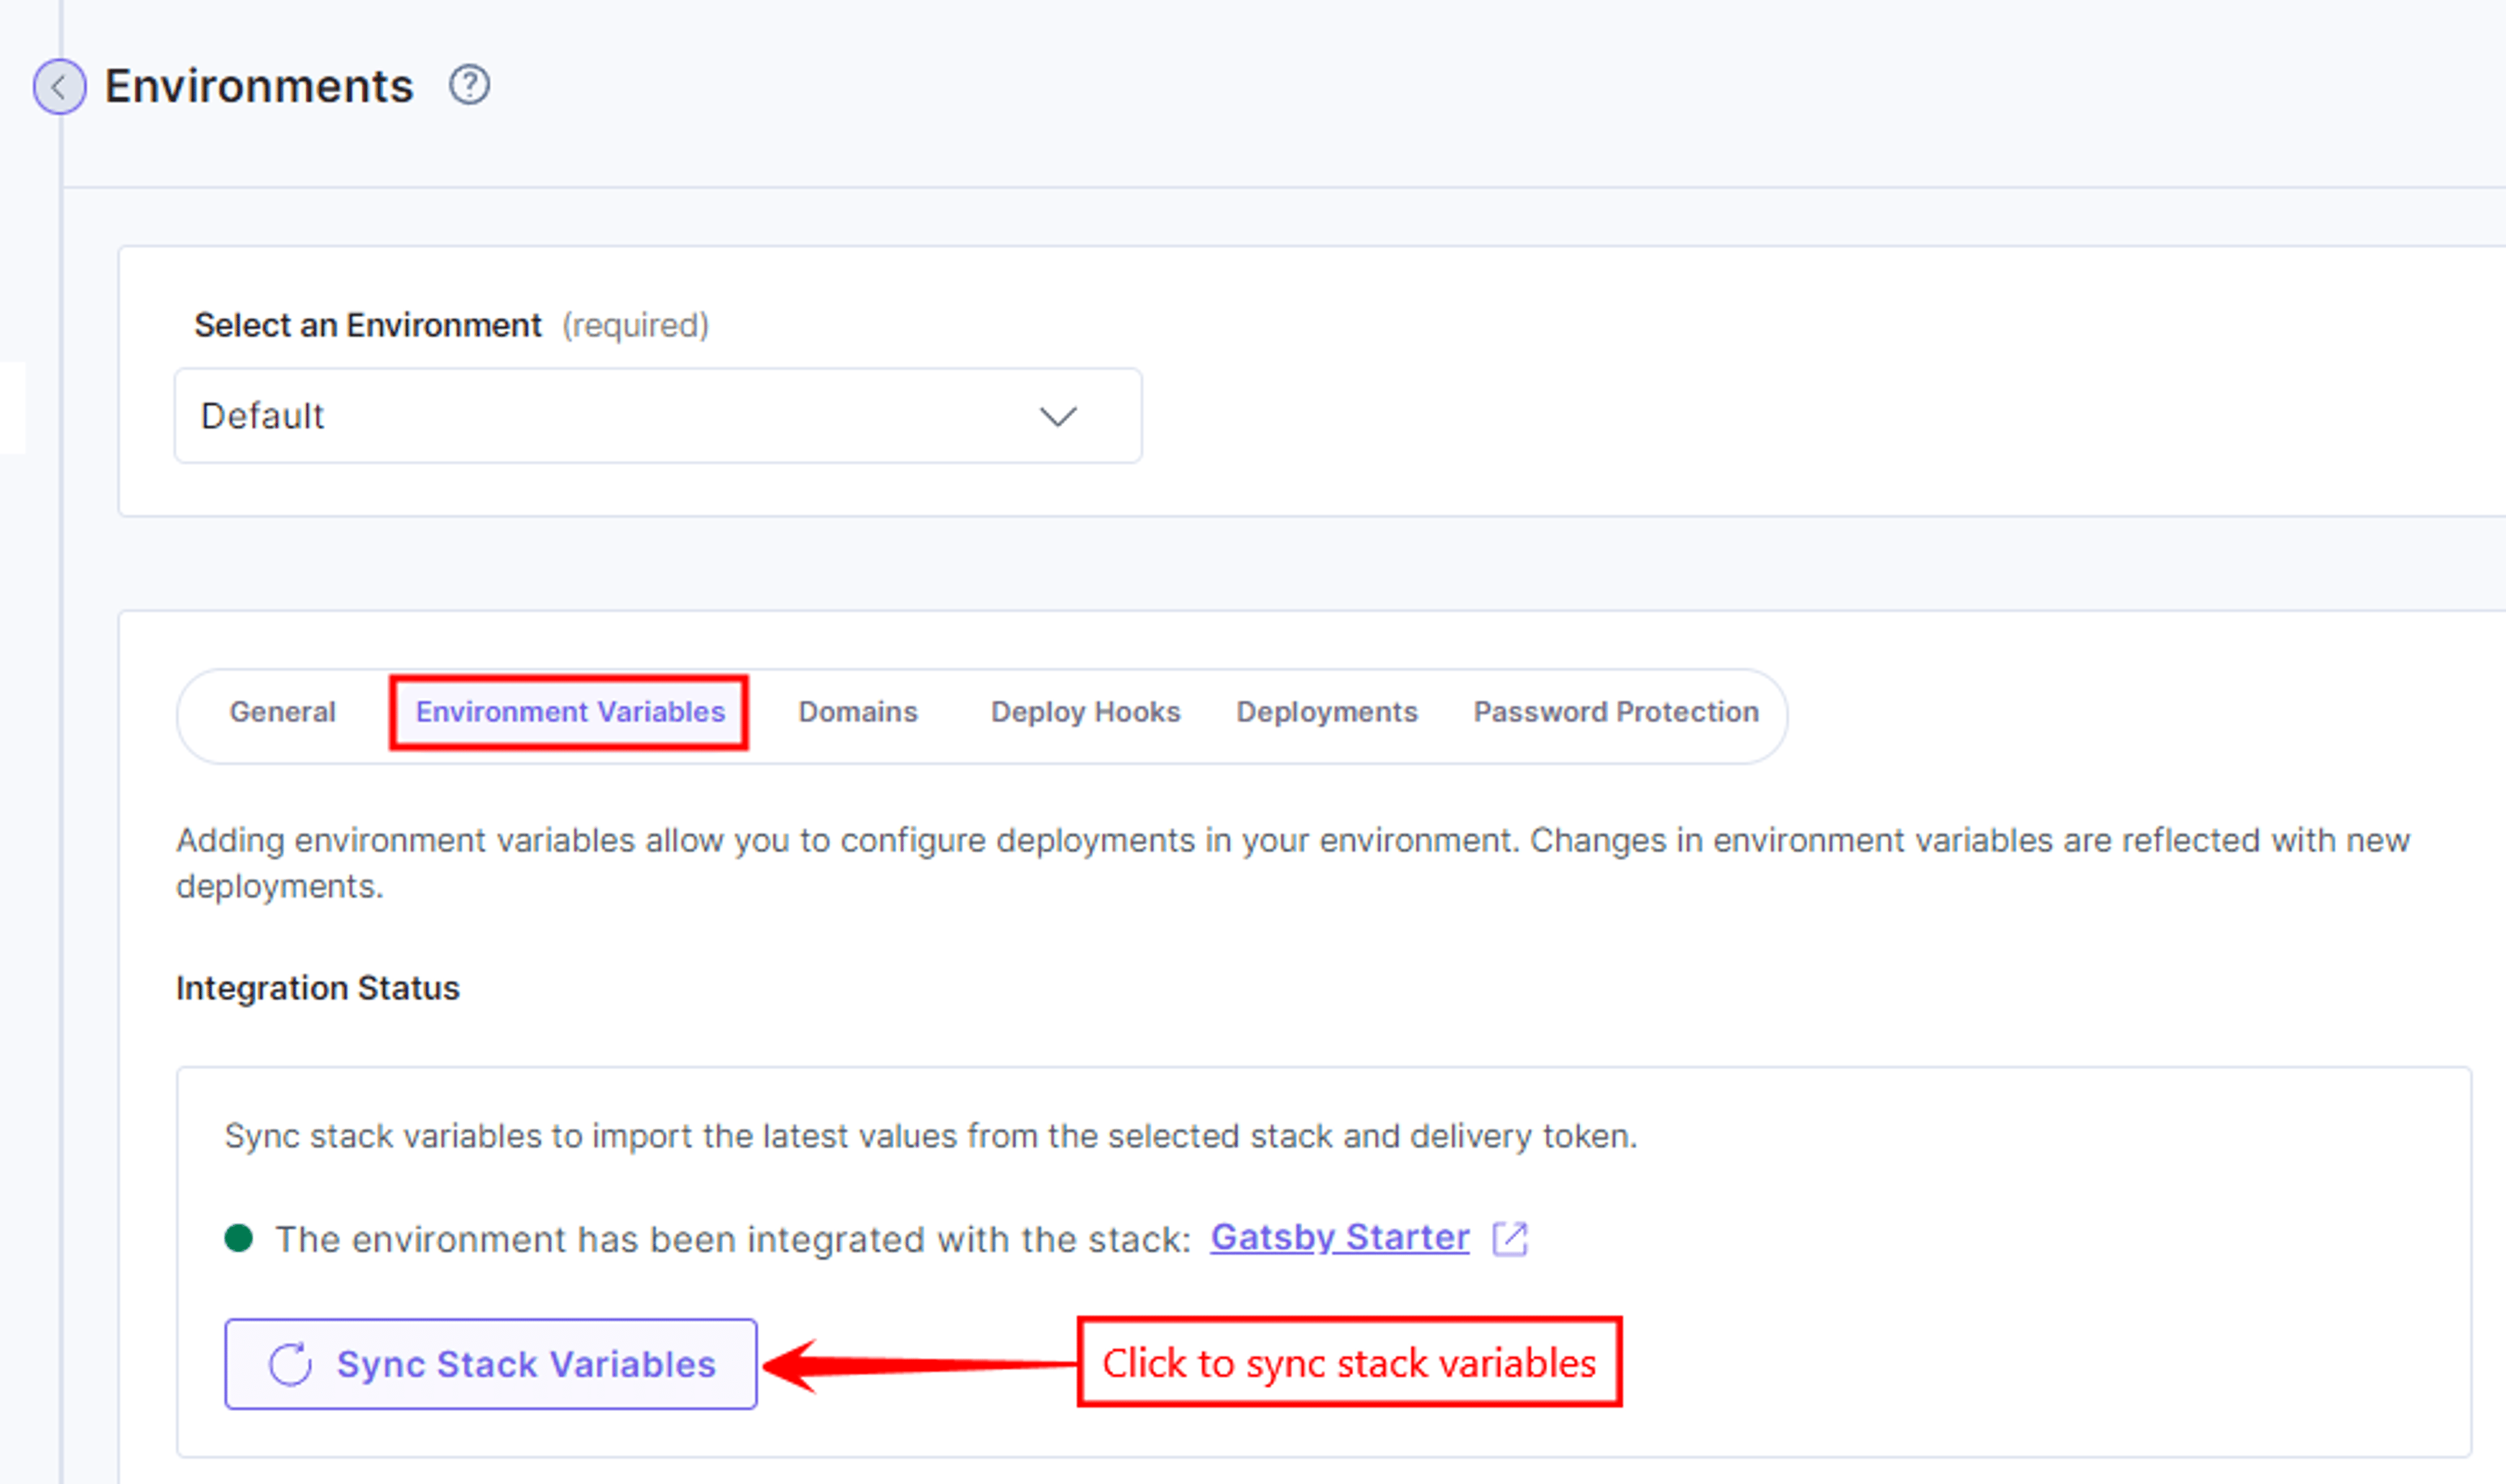Click the 'Adding environment variables allow you' paragraph

point(1293,863)
